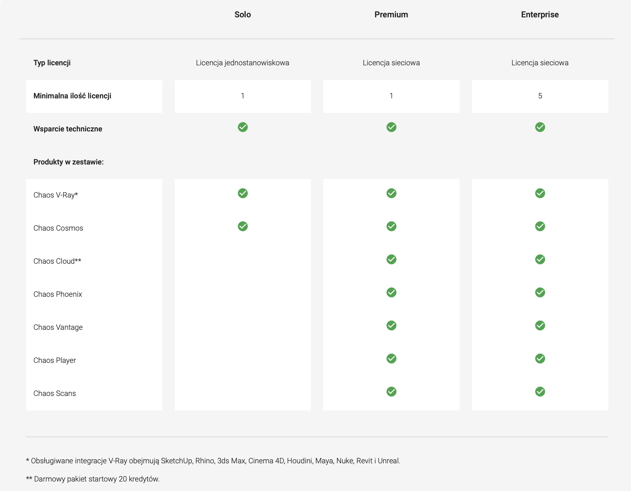Click Premium technical support checkmark
631x491 pixels.
coord(391,127)
